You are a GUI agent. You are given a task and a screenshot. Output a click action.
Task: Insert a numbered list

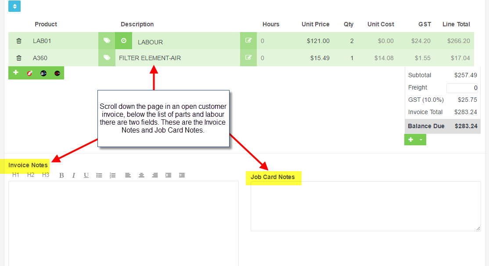[112, 175]
